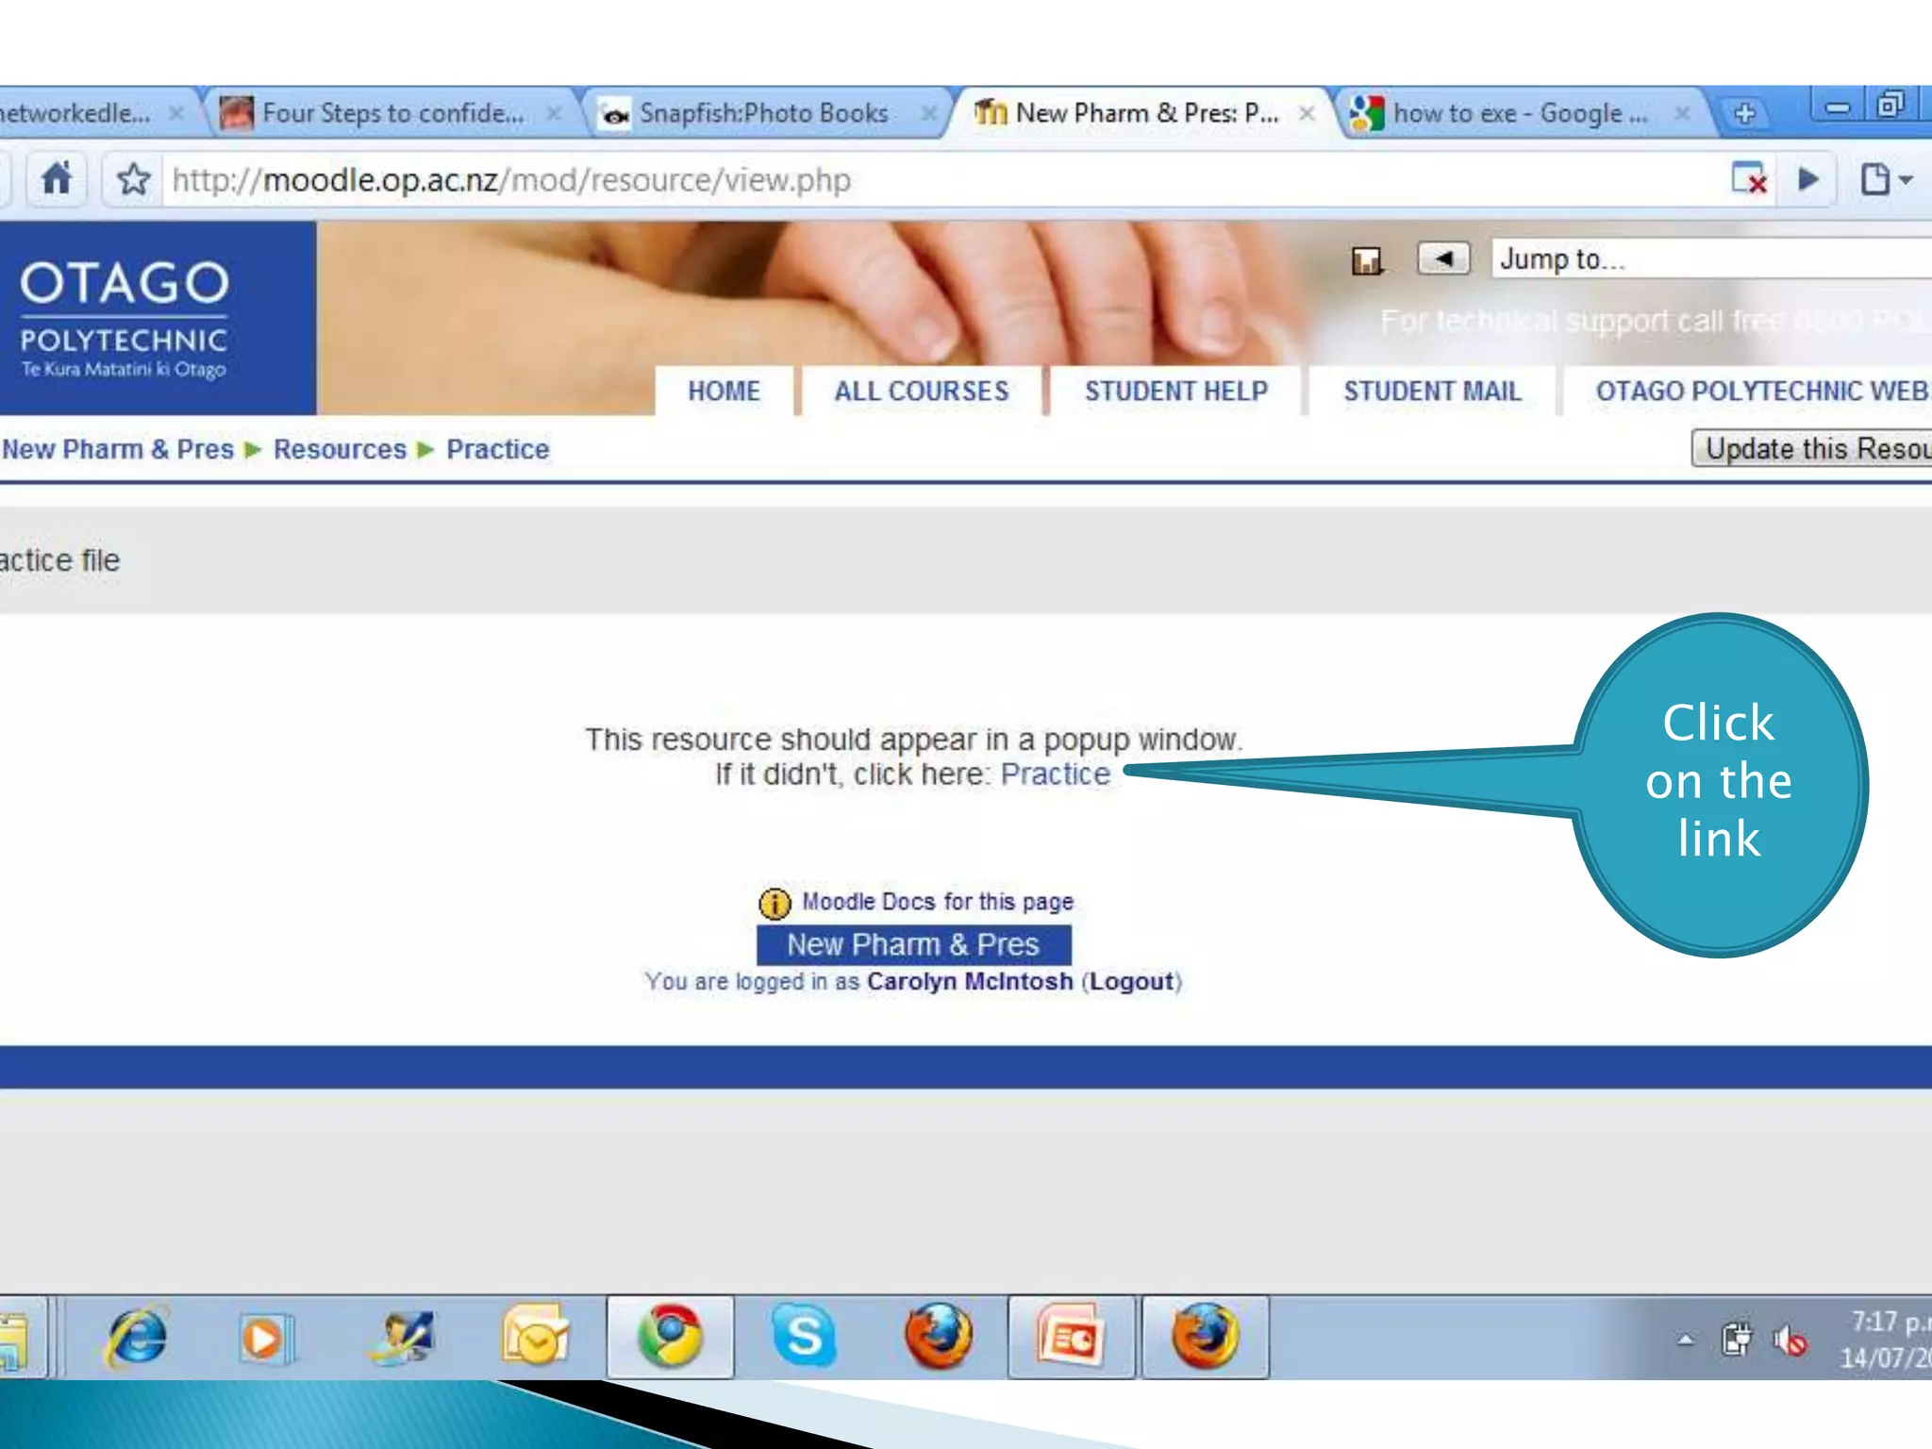Click the Logout link

pos(1131,981)
